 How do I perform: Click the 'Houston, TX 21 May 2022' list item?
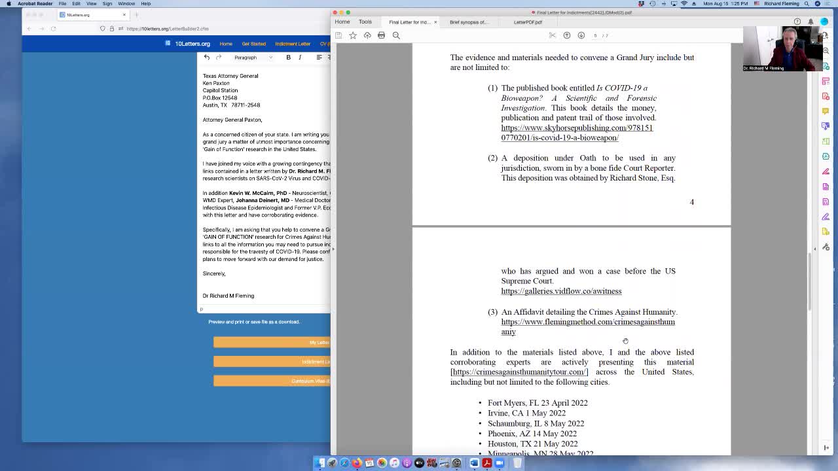pyautogui.click(x=532, y=444)
